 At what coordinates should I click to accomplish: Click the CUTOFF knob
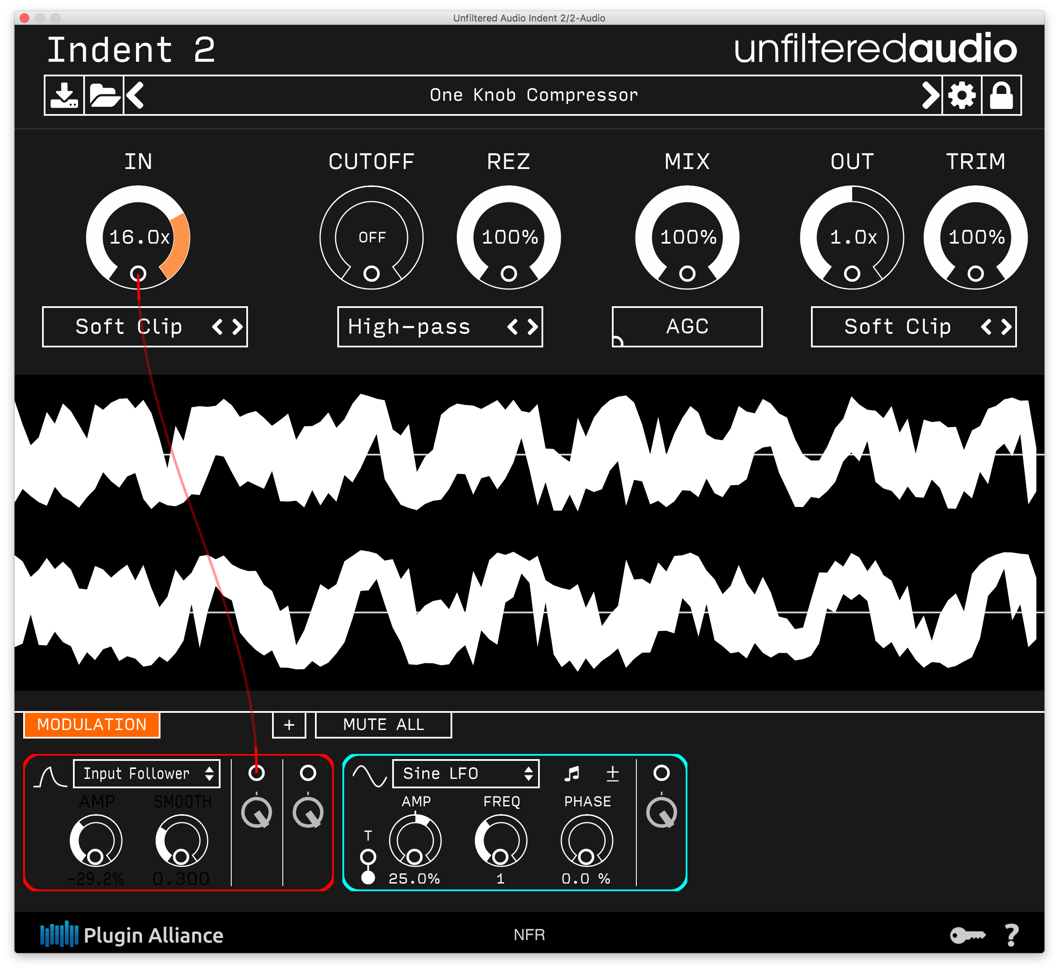click(x=372, y=237)
